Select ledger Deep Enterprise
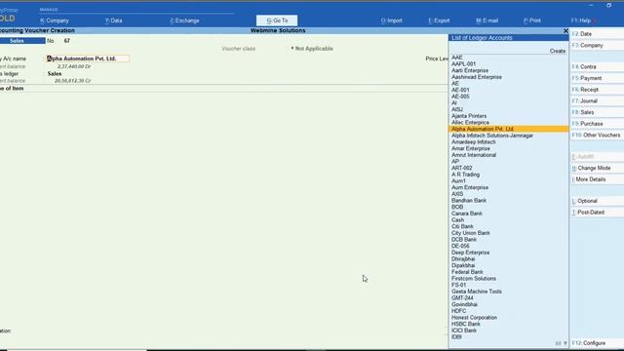 (x=470, y=253)
